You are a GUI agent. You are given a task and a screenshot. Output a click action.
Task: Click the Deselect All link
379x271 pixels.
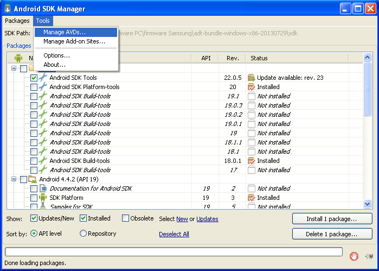(174, 234)
